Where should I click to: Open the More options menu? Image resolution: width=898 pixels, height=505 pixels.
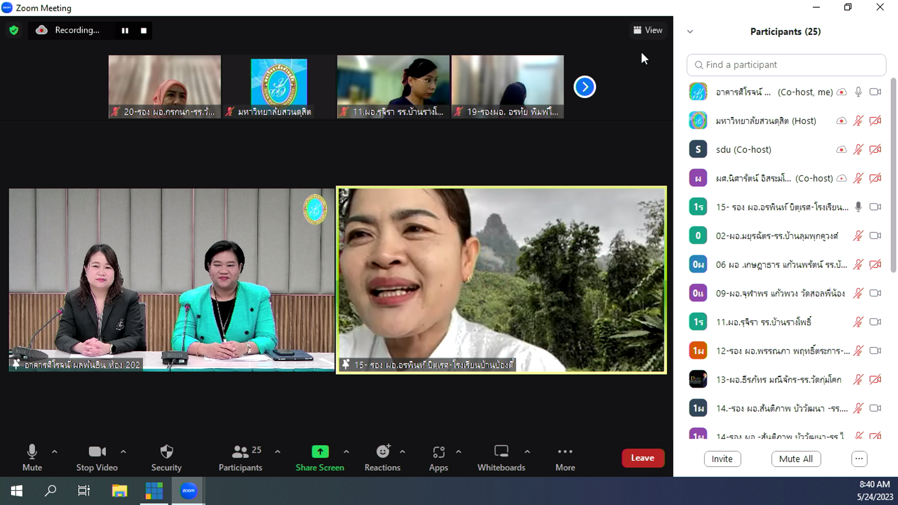coord(565,458)
